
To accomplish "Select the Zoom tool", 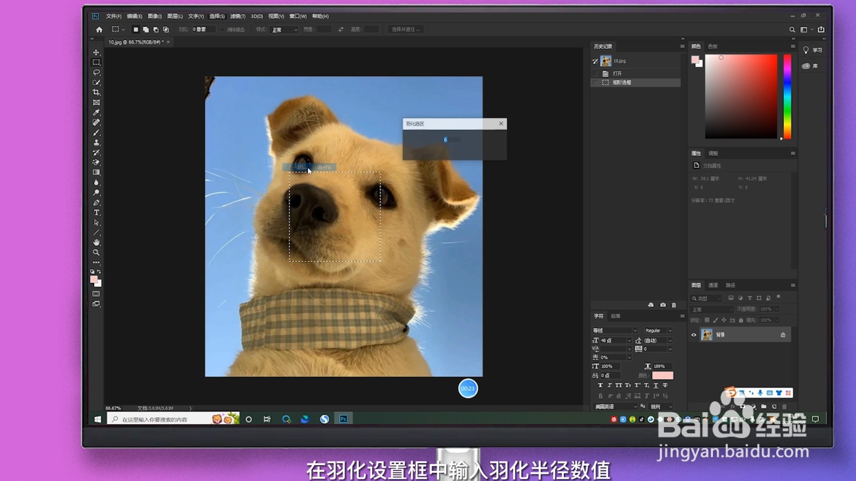I will coord(96,252).
